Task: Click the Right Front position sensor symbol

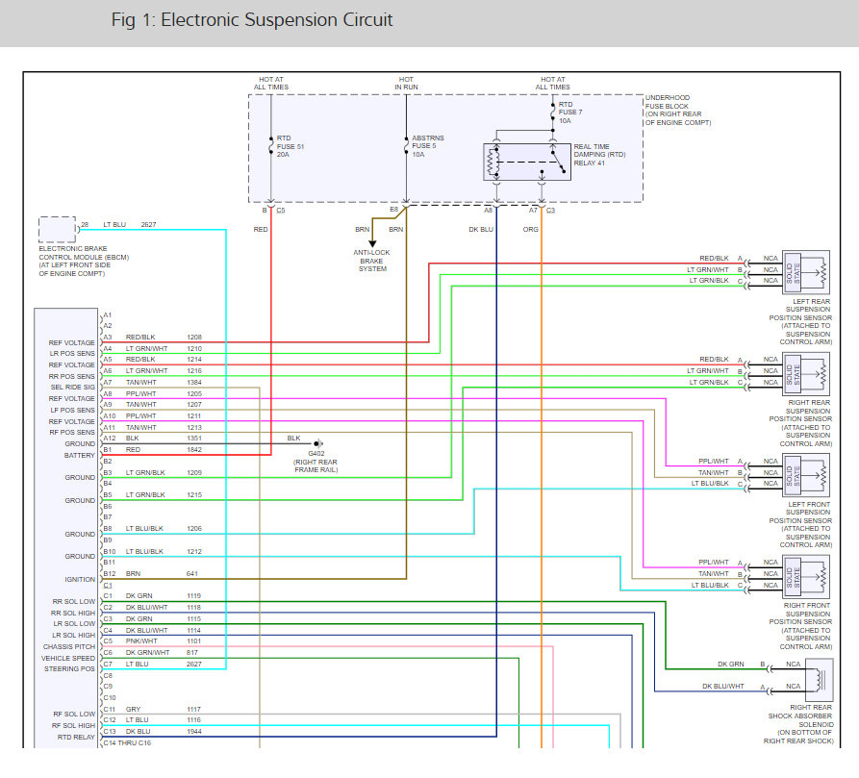Action: [806, 576]
